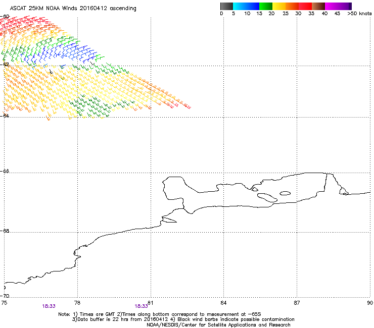This screenshot has width=374, height=328.
Task: Click the note line '3)Data buffer is 22 hrs'
Action: [183, 319]
